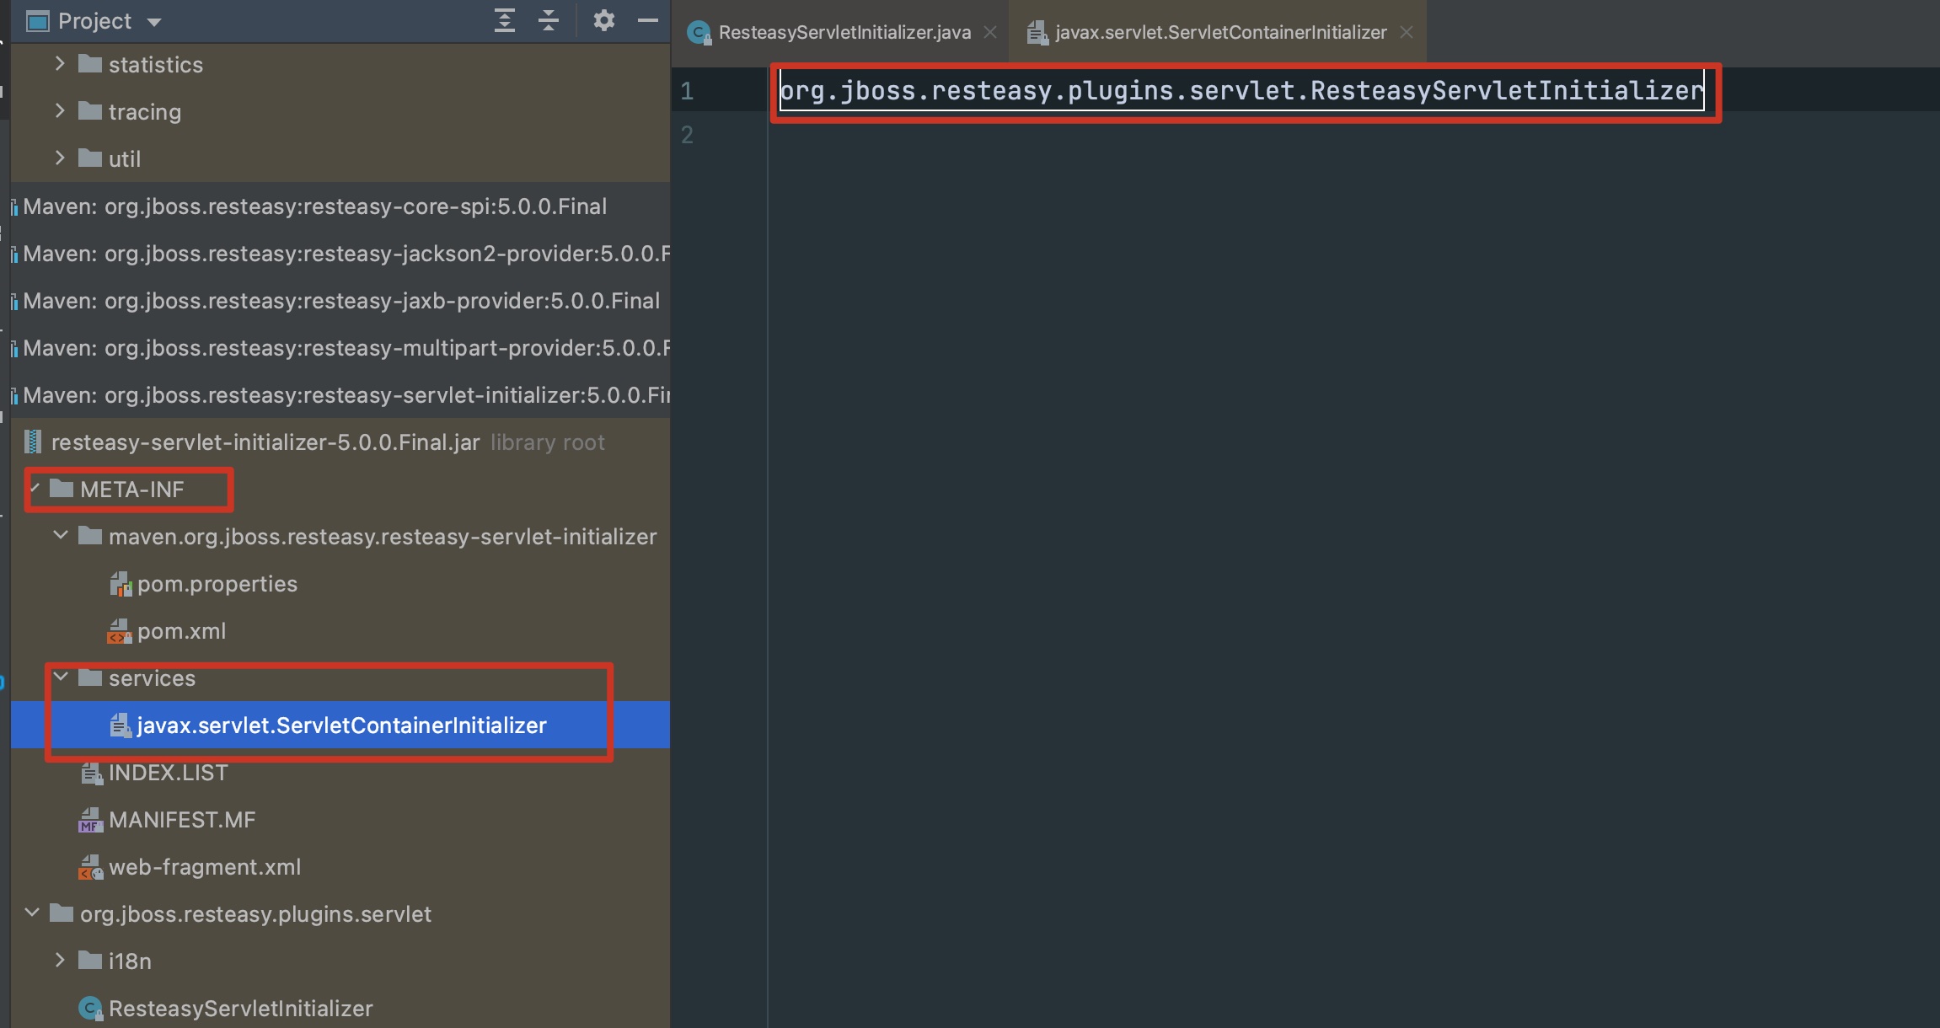
Task: Close the javax.servlet.ServletContainerInitializer tab
Action: coord(1407,32)
